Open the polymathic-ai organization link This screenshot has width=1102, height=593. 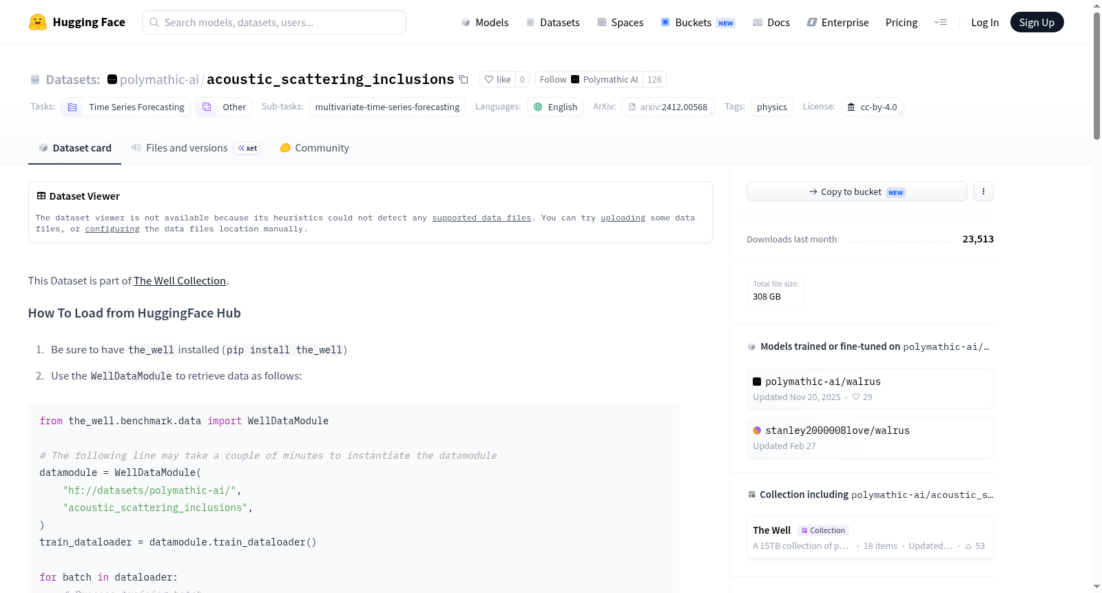click(159, 79)
